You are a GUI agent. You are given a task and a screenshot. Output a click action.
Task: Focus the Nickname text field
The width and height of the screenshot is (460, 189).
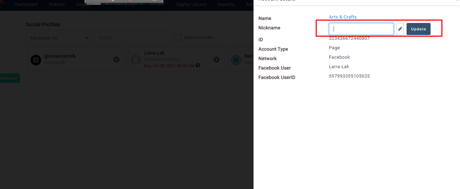361,29
